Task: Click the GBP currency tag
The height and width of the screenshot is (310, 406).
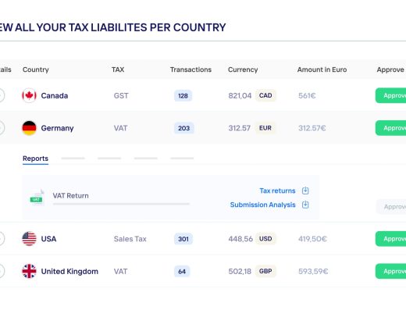Action: pos(265,271)
